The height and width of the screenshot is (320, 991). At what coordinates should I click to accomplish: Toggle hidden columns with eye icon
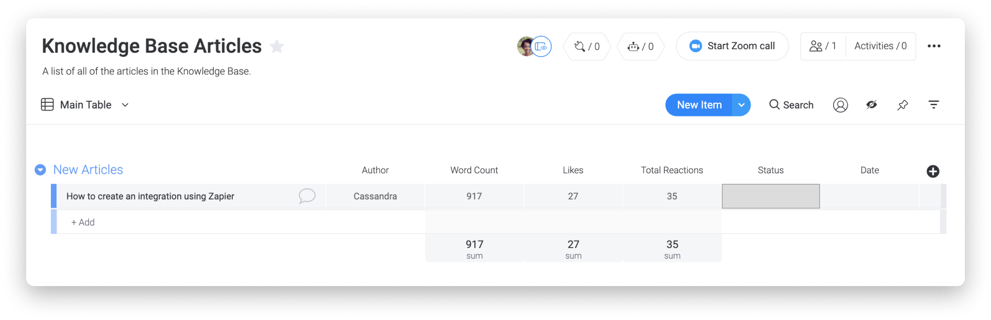tap(871, 105)
